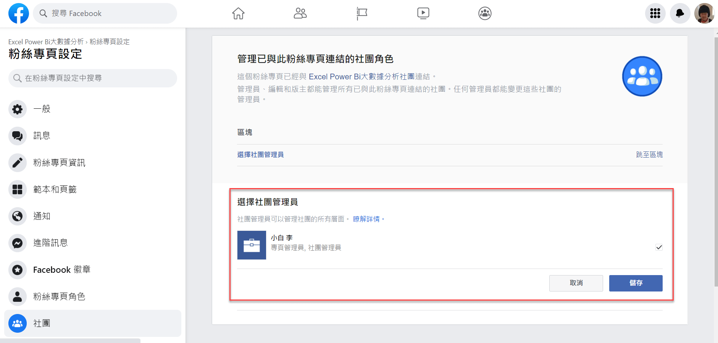
Task: Click the 選擇社團管理員 section link
Action: [x=260, y=155]
